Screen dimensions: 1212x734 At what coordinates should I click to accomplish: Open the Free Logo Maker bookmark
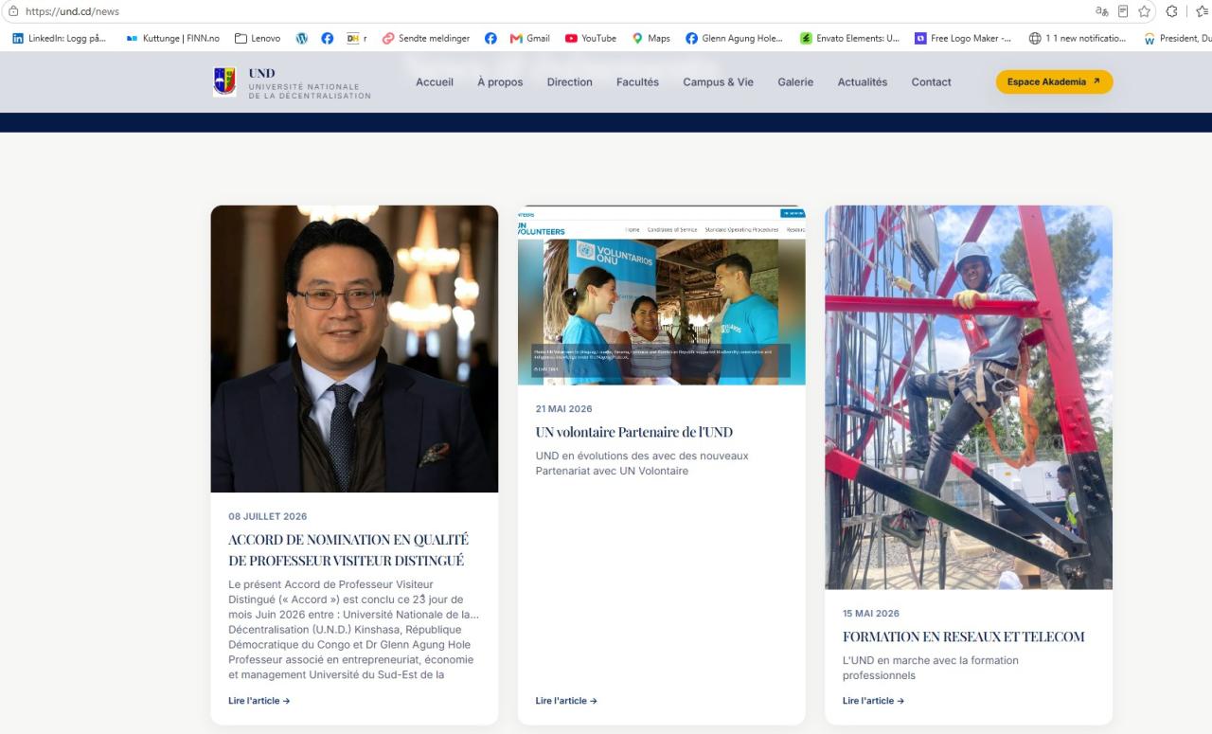pyautogui.click(x=963, y=39)
